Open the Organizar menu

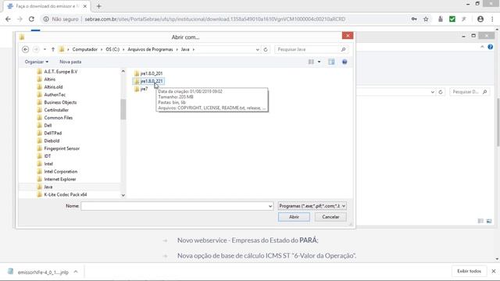point(37,62)
